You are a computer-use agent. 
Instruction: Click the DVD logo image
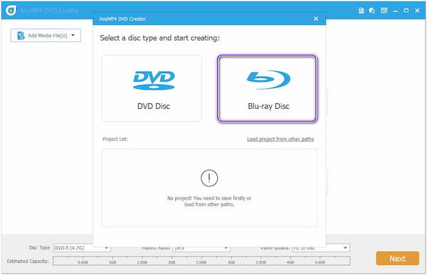pos(154,80)
